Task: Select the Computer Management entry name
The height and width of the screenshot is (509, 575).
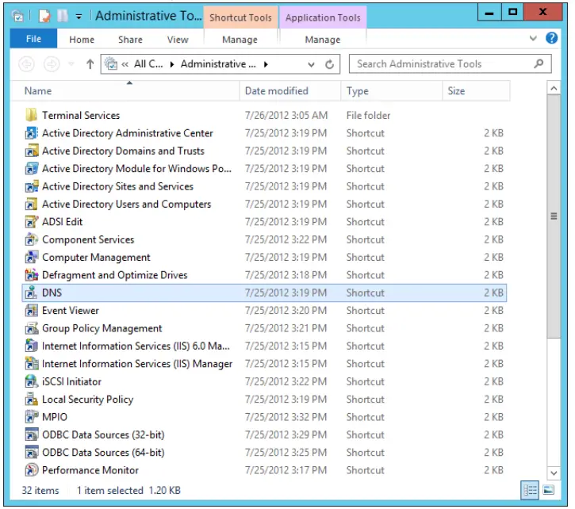Action: 96,258
